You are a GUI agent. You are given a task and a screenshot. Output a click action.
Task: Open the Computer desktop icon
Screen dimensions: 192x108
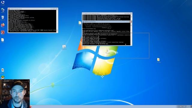coord(3,2)
